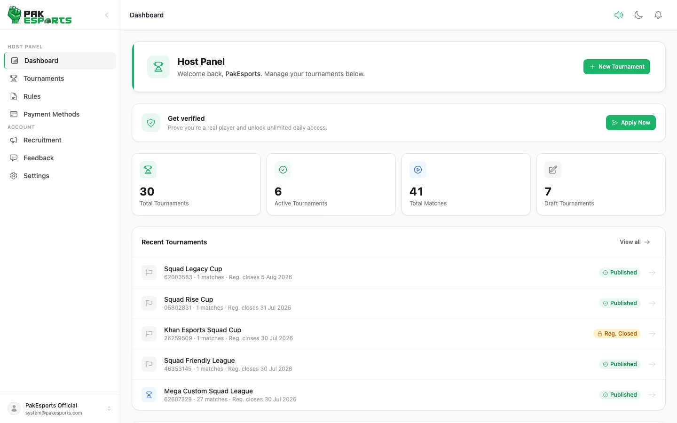The width and height of the screenshot is (677, 423).
Task: Click arrow on Squad Rise Cup row
Action: click(652, 303)
